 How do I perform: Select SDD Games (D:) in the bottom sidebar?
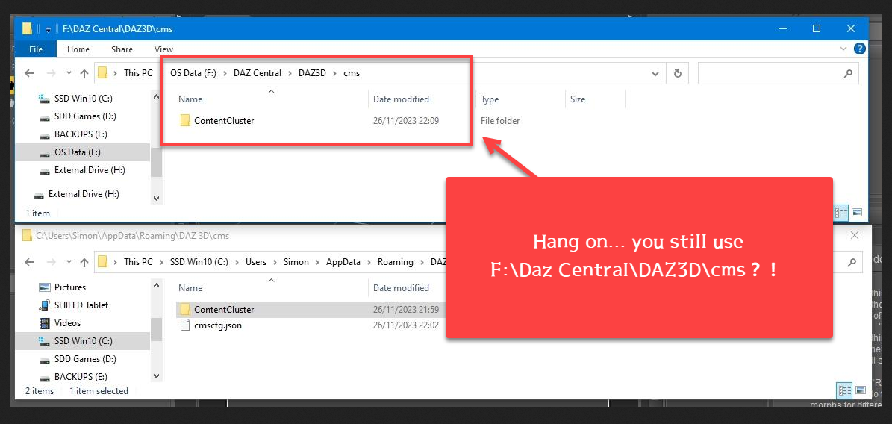tap(85, 358)
